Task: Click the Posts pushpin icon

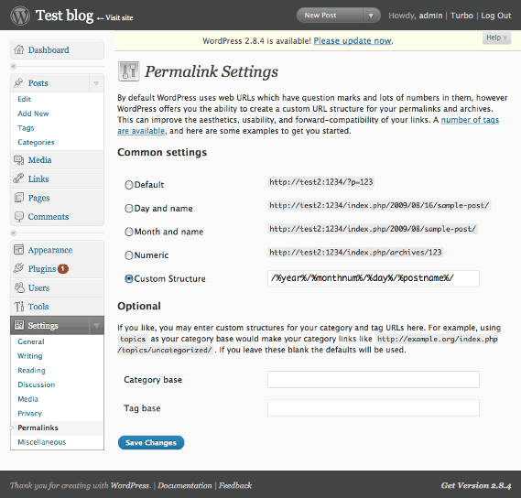Action: [x=18, y=82]
